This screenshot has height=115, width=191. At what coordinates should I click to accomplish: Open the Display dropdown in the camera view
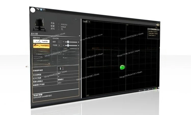pos(86,22)
